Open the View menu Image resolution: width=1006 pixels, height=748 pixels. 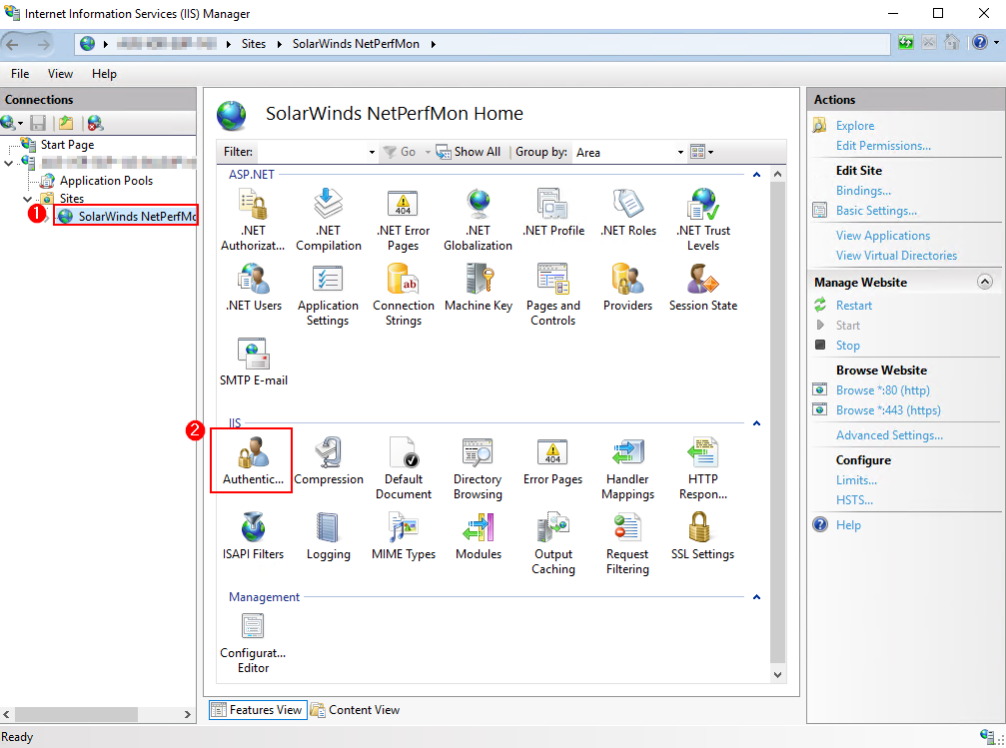point(60,74)
